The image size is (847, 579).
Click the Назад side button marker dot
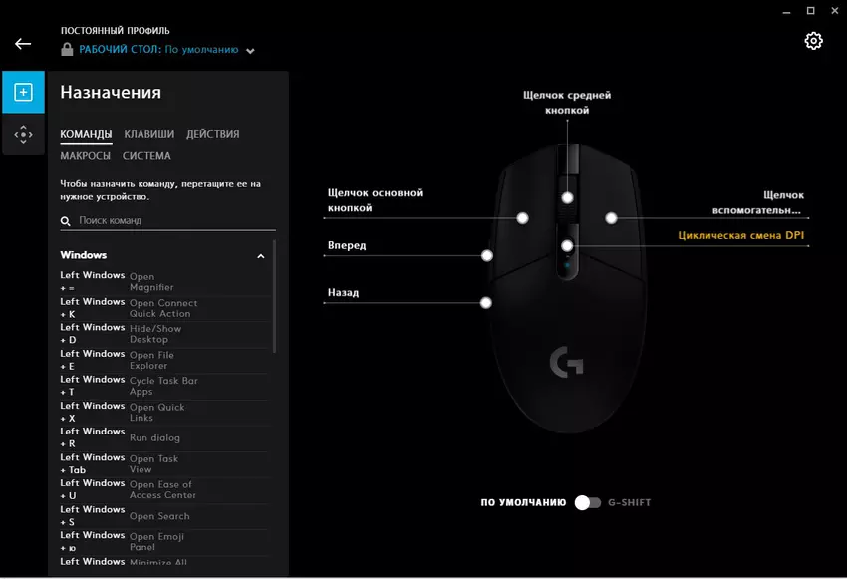pos(487,302)
